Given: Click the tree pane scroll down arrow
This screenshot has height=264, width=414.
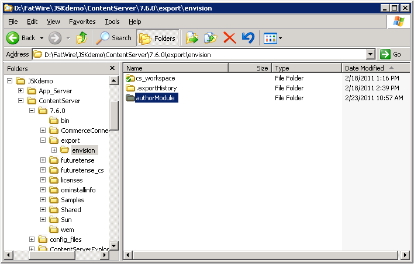Looking at the screenshot, I should coord(114,246).
